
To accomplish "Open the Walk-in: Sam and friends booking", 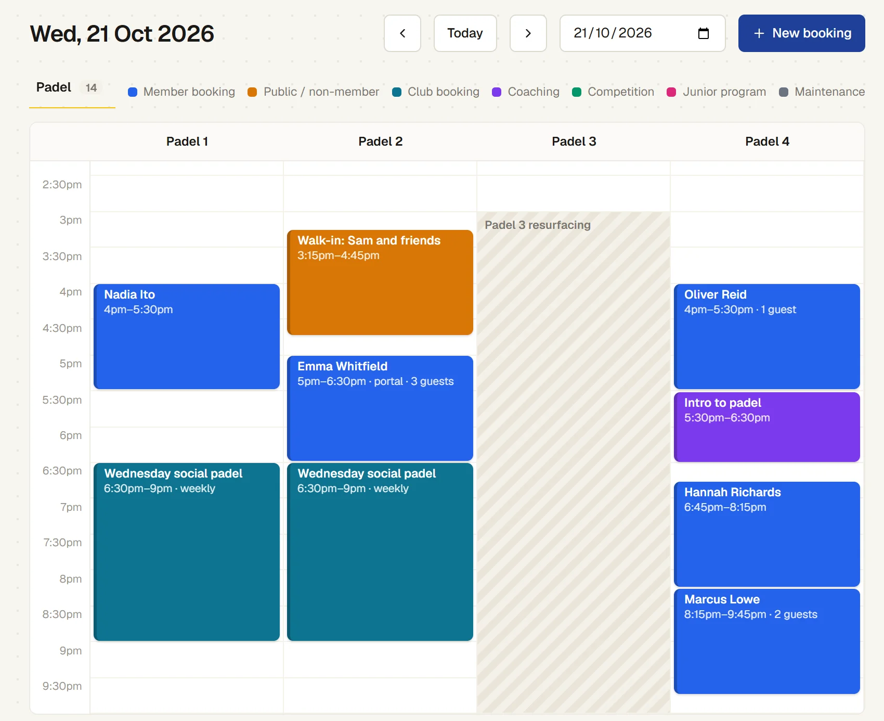I will pyautogui.click(x=380, y=282).
